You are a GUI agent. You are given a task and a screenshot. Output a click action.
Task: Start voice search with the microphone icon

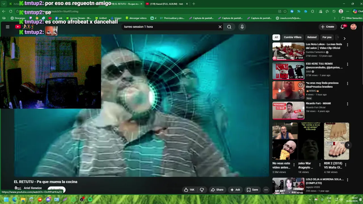(x=242, y=27)
